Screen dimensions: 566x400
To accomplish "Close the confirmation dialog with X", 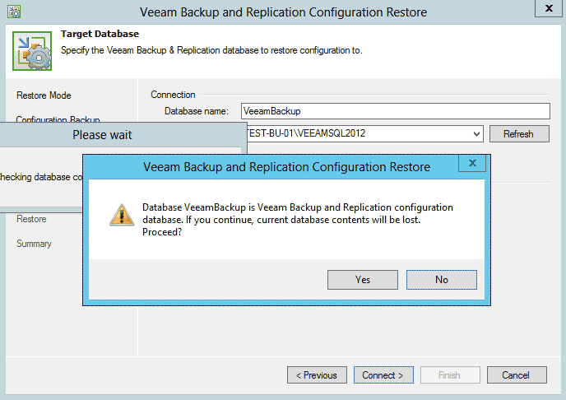I will (x=472, y=163).
